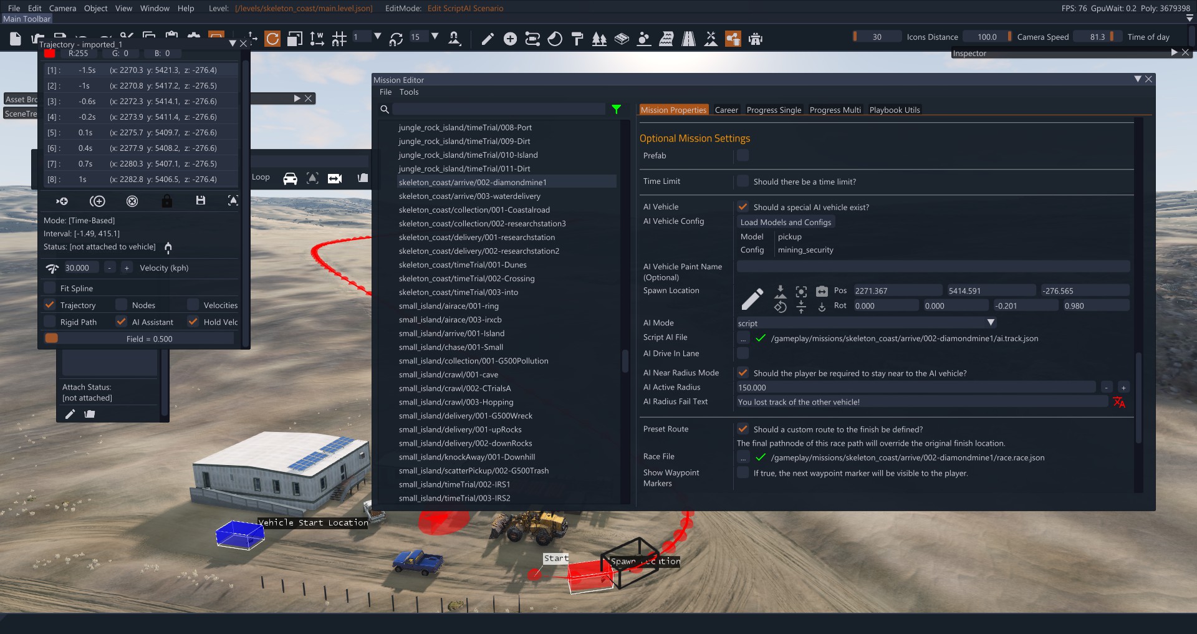Switch to the Career tab
Image resolution: width=1197 pixels, height=634 pixels.
click(726, 110)
